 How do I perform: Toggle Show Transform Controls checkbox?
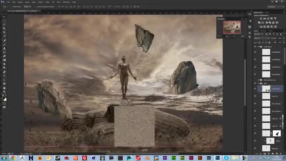point(35,7)
